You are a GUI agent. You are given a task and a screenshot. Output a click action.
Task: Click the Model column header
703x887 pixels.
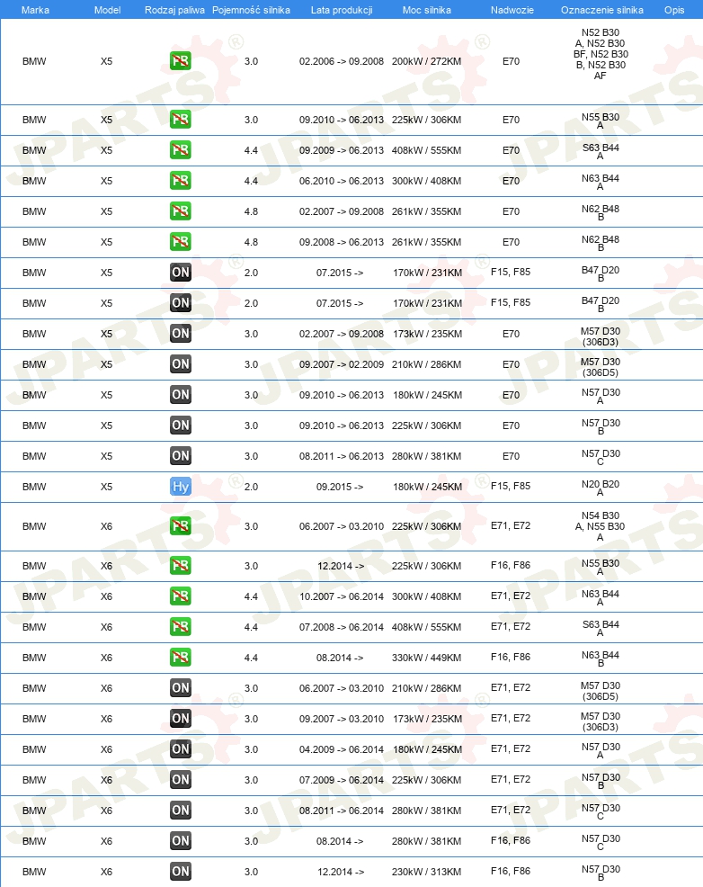[x=107, y=10]
